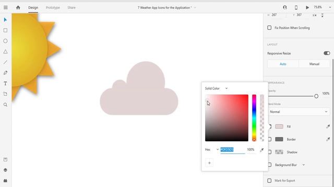334x187 pixels.
Task: Click the 75.8% zoom value
Action: [x=318, y=7]
